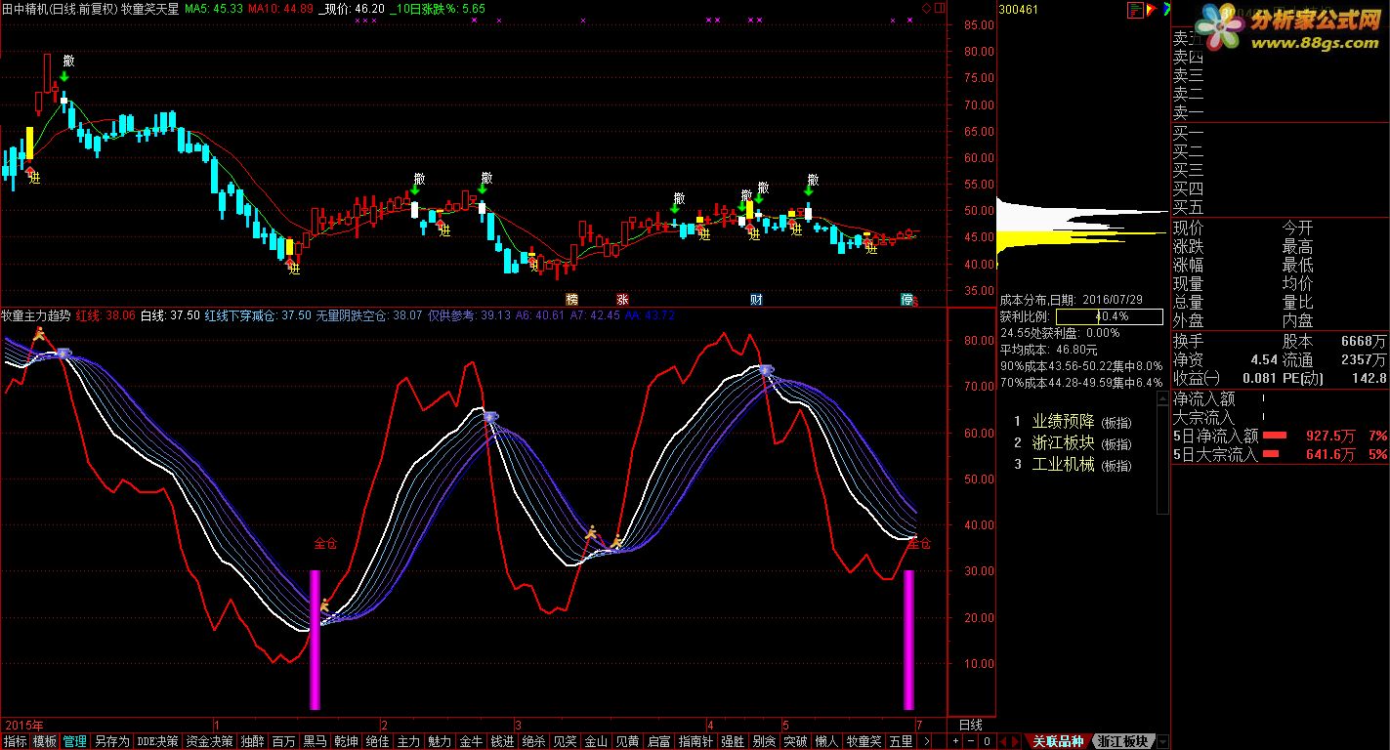1390x750 pixels.
Task: Click the first 撤 signal at the price peak
Action: point(67,61)
